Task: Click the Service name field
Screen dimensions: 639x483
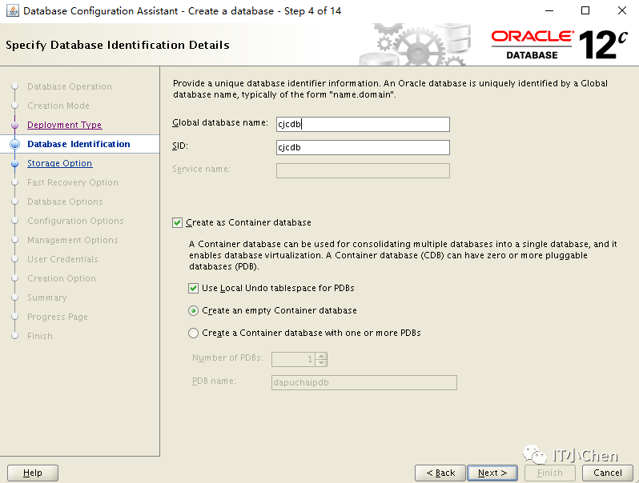Action: (363, 170)
